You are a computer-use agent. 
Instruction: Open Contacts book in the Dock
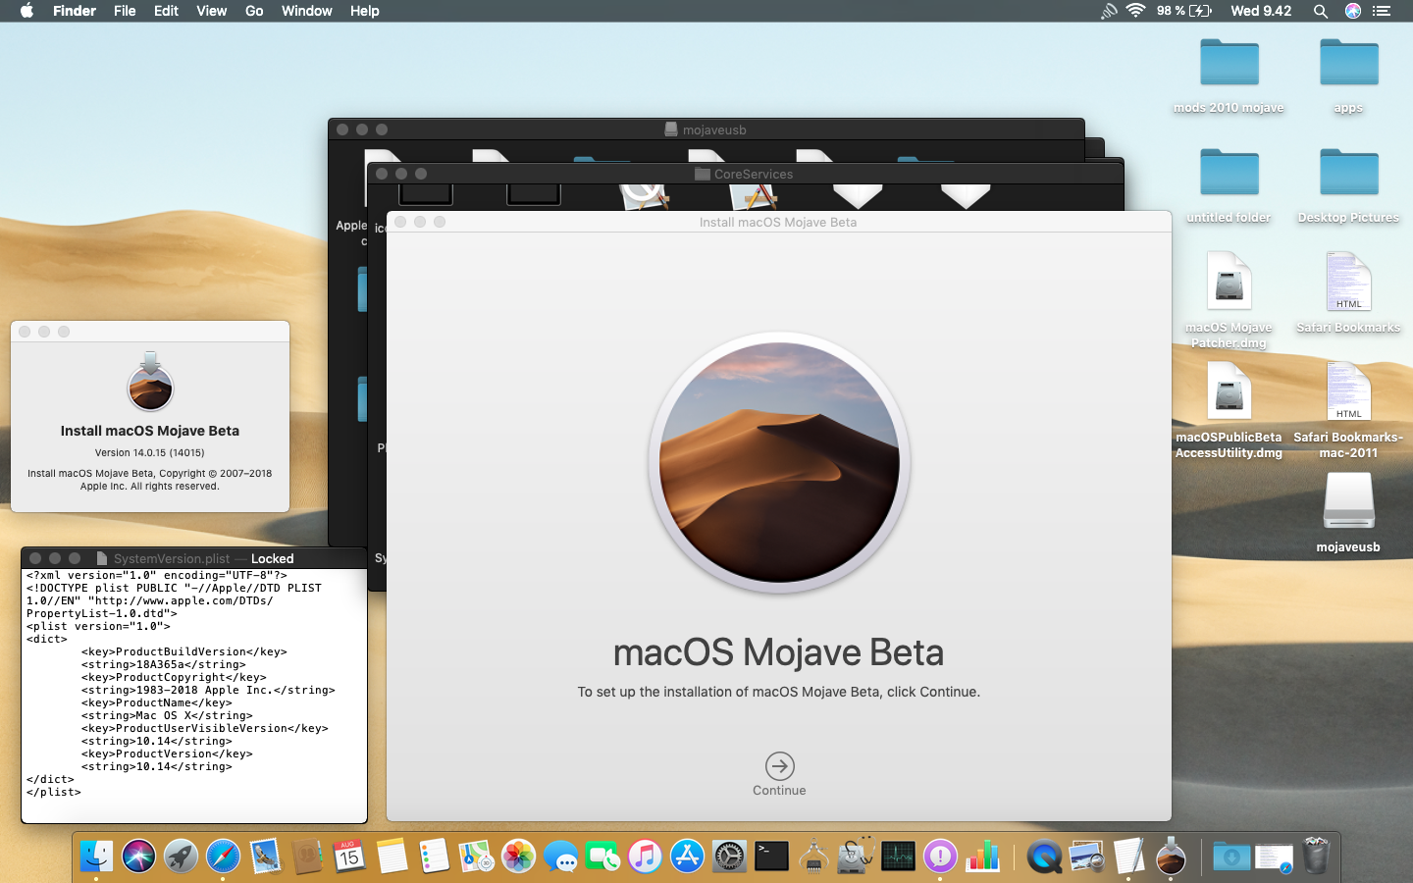pos(307,856)
